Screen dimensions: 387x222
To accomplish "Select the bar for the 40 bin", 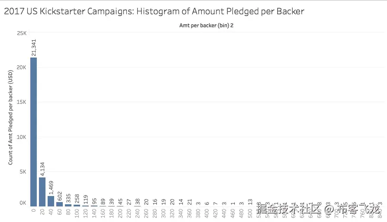I will tap(51, 201).
